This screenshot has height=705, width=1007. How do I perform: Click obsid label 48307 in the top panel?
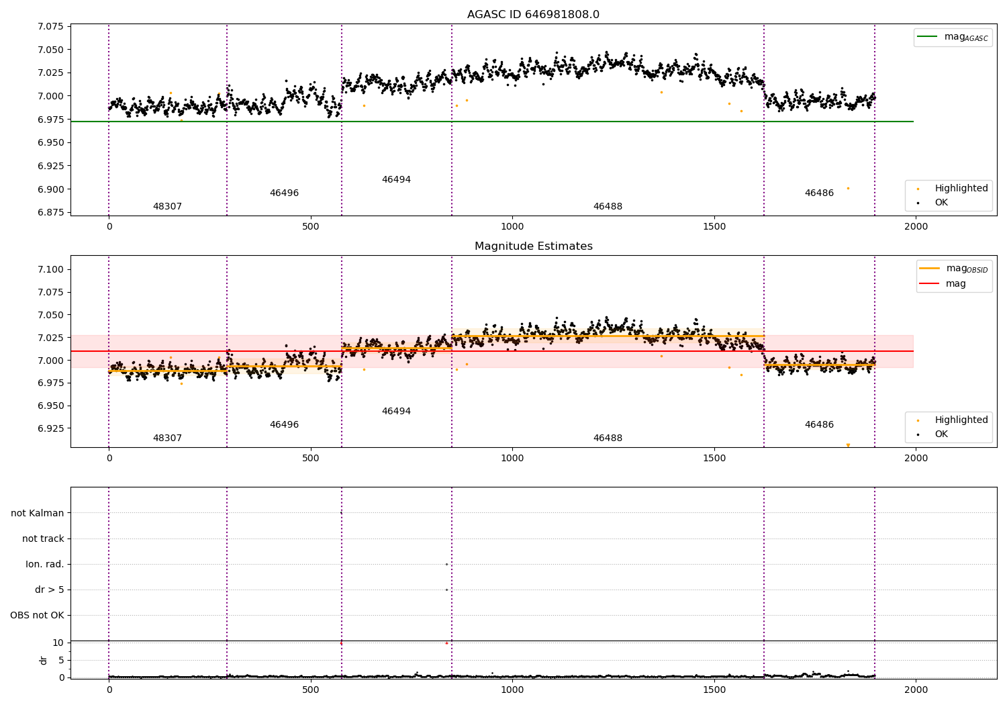pyautogui.click(x=167, y=207)
